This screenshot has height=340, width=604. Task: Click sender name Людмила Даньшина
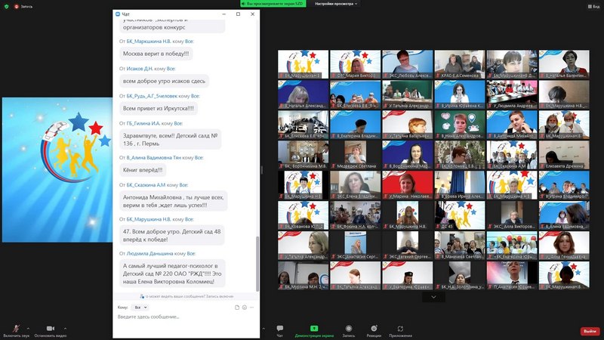click(149, 254)
